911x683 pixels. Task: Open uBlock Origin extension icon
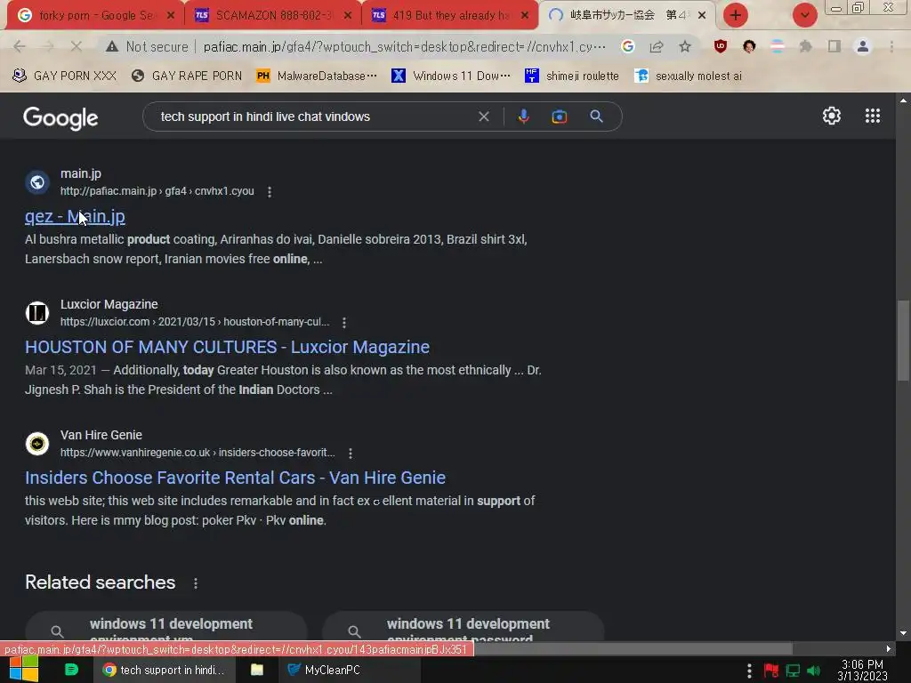[x=721, y=46]
